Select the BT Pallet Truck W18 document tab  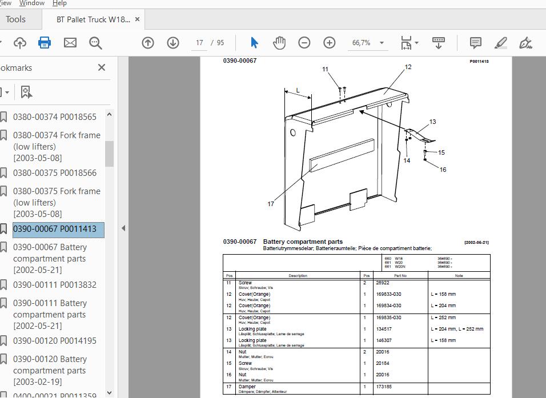tap(93, 19)
